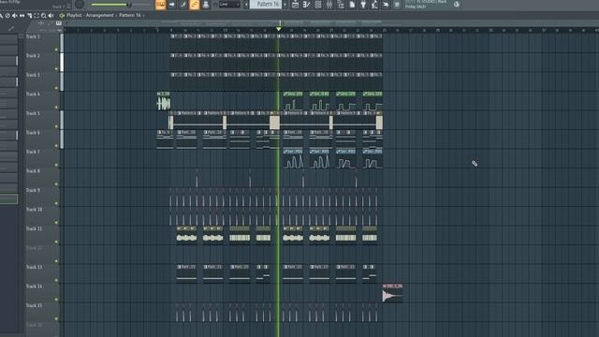Screen dimensions: 599x337
Task: Mute Track 4 using its green dot
Action: (56, 107)
